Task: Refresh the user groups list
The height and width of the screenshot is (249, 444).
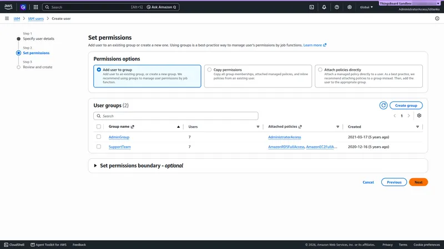Action: (384, 105)
